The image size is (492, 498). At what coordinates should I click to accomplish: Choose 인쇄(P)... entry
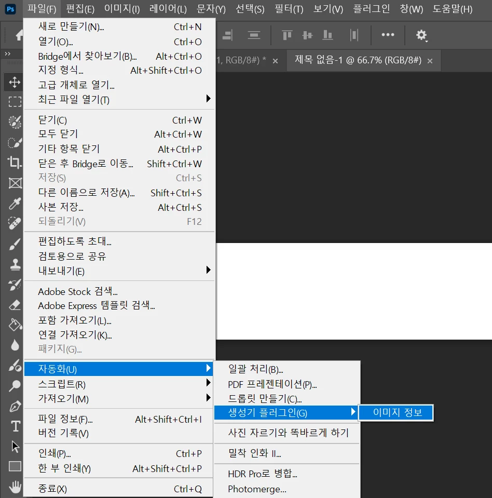tap(118, 453)
